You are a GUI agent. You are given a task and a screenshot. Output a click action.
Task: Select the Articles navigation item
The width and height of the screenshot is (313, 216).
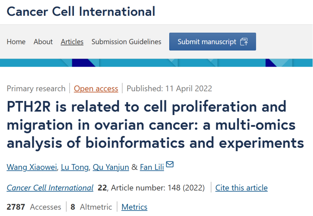(72, 42)
